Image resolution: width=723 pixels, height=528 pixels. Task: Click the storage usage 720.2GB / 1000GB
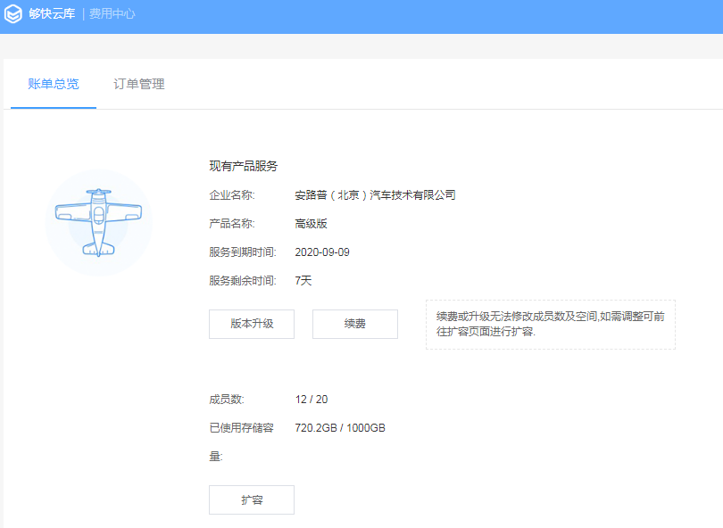pos(340,428)
